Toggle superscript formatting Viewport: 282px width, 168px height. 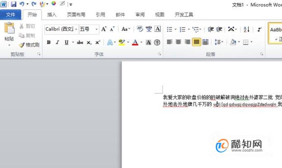coord(98,43)
